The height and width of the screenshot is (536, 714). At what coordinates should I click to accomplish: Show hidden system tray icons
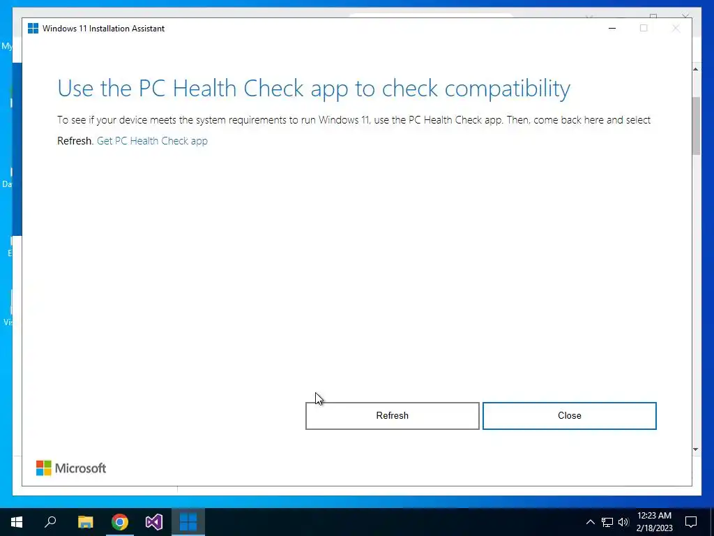tap(590, 522)
